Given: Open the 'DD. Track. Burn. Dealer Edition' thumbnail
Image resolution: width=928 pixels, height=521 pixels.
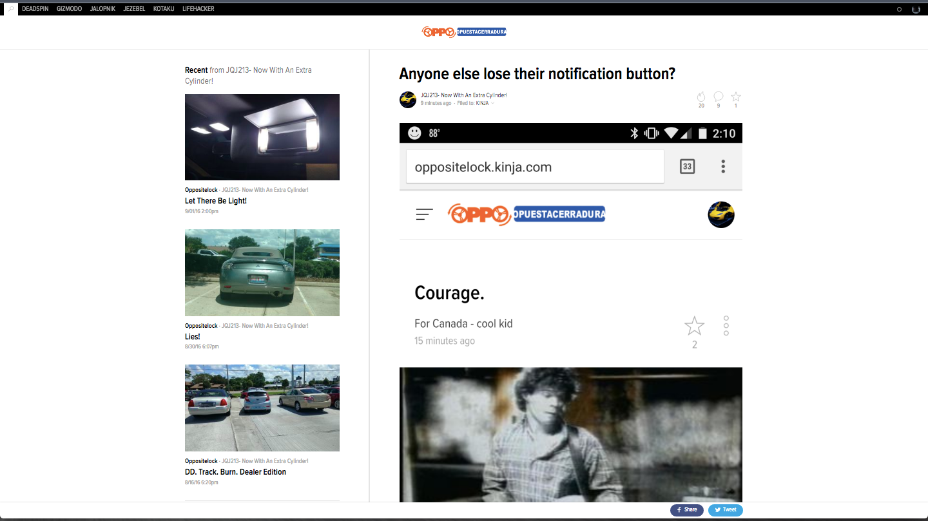Looking at the screenshot, I should pos(262,408).
